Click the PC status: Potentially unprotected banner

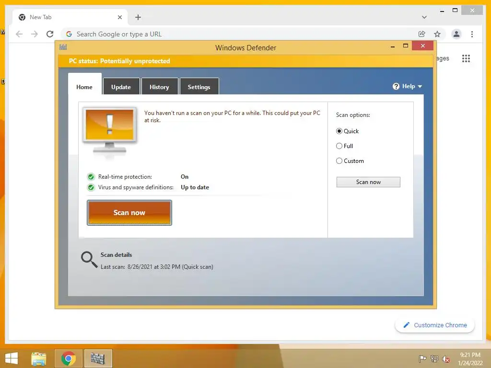coord(245,61)
